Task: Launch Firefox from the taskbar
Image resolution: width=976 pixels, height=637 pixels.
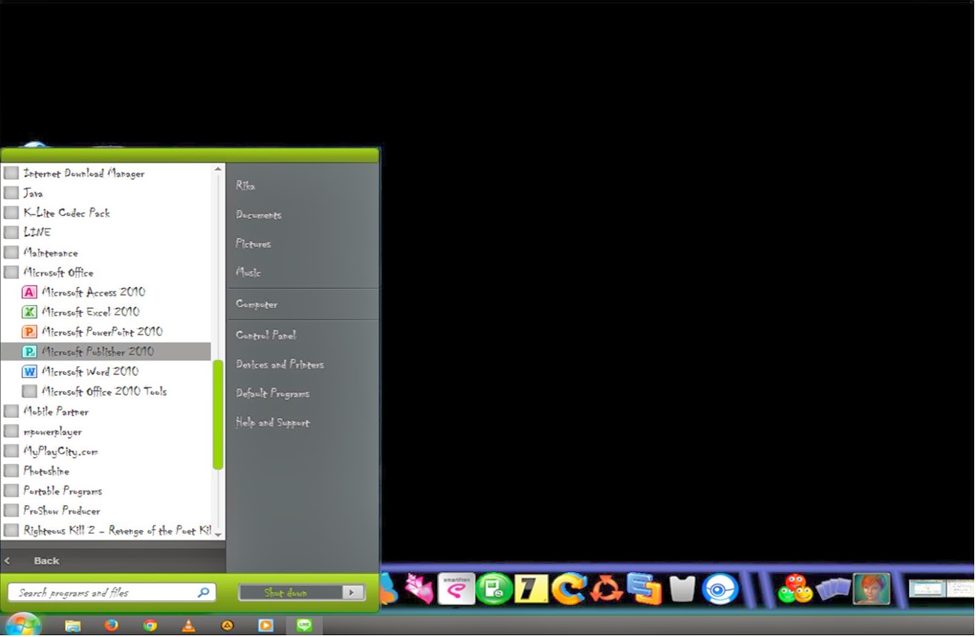Action: (111, 625)
